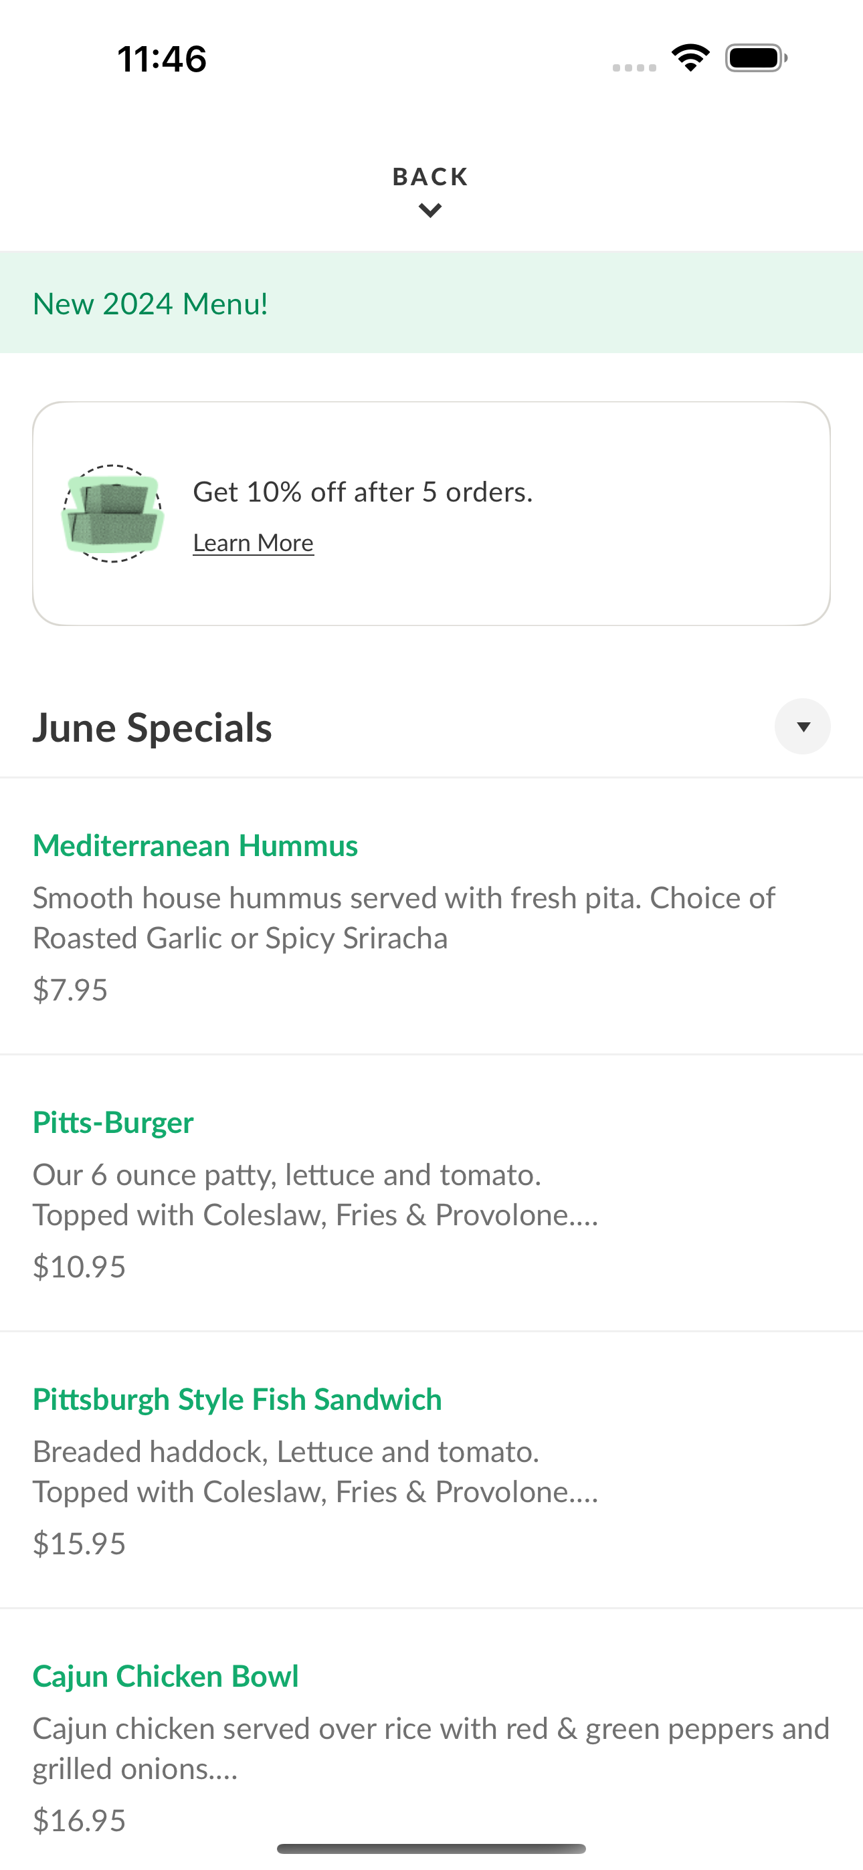
Task: Collapse June Specials with the arrow button
Action: click(803, 726)
